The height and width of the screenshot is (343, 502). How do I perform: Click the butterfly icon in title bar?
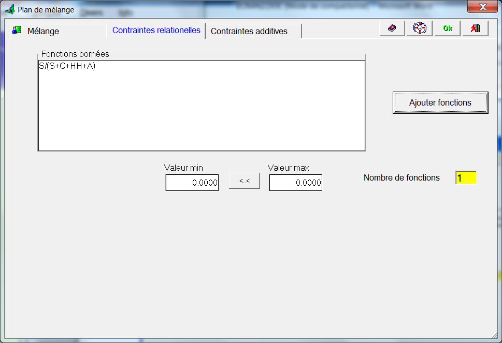point(9,9)
